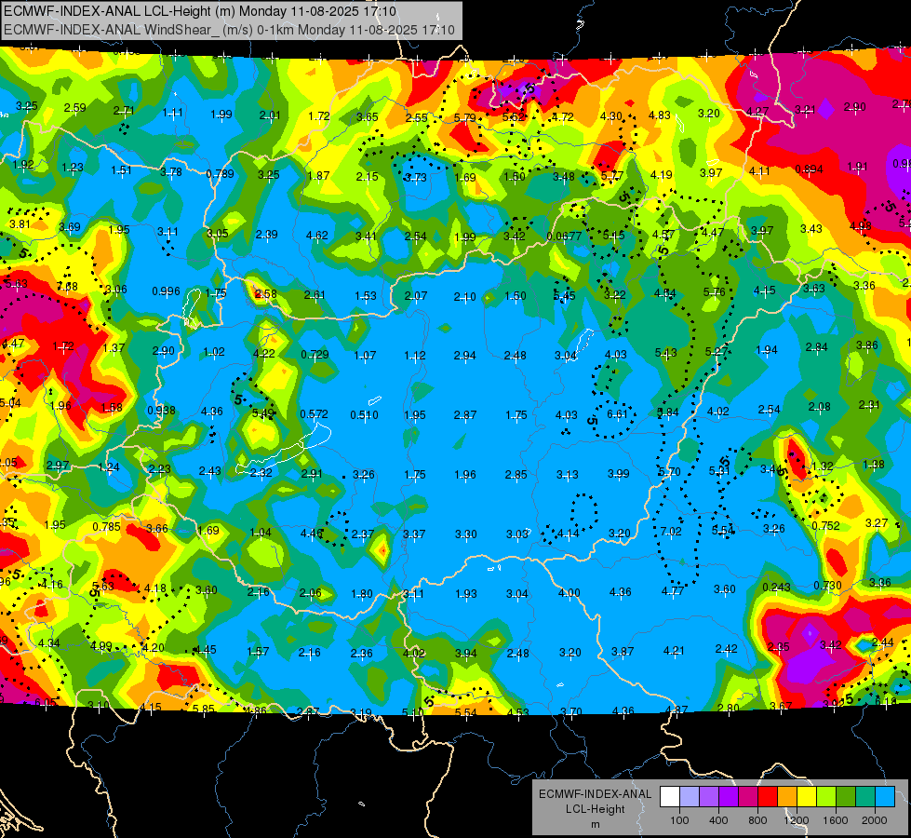Click the pale lavender legend swatch above 100
911x838 pixels.
coord(690,797)
